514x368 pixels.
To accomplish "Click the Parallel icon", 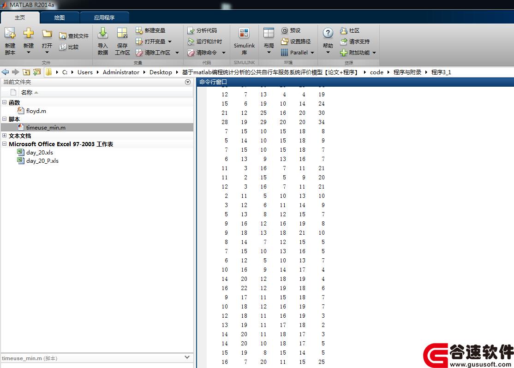I will 285,53.
